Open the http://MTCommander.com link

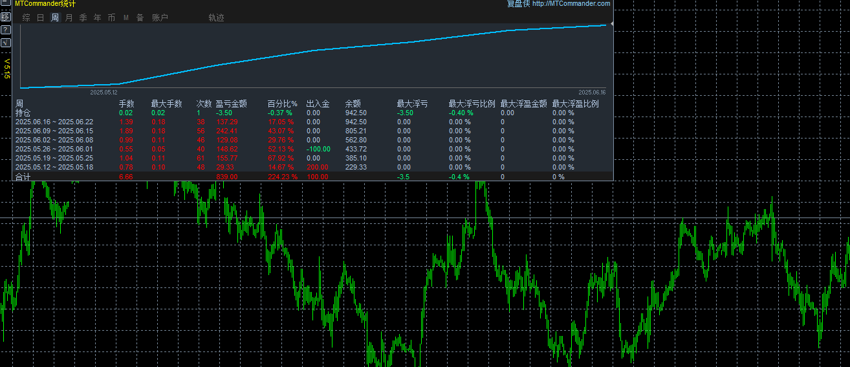pos(571,4)
